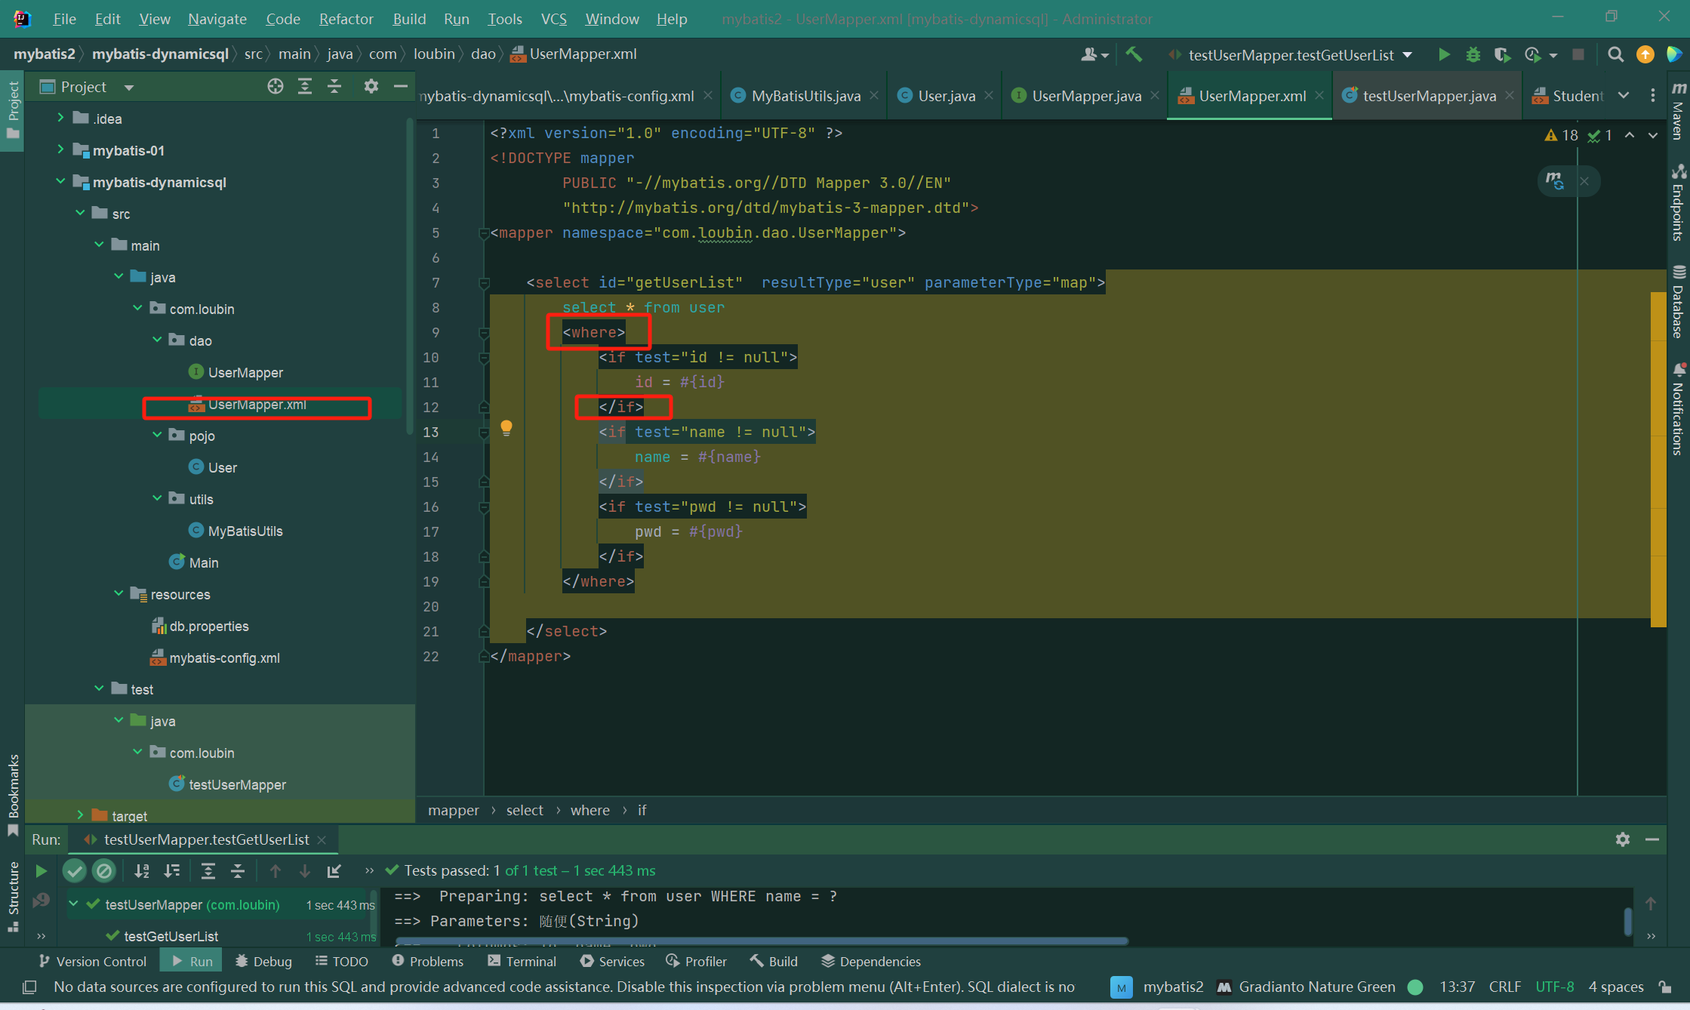Click the Build project hammer icon

[1134, 54]
